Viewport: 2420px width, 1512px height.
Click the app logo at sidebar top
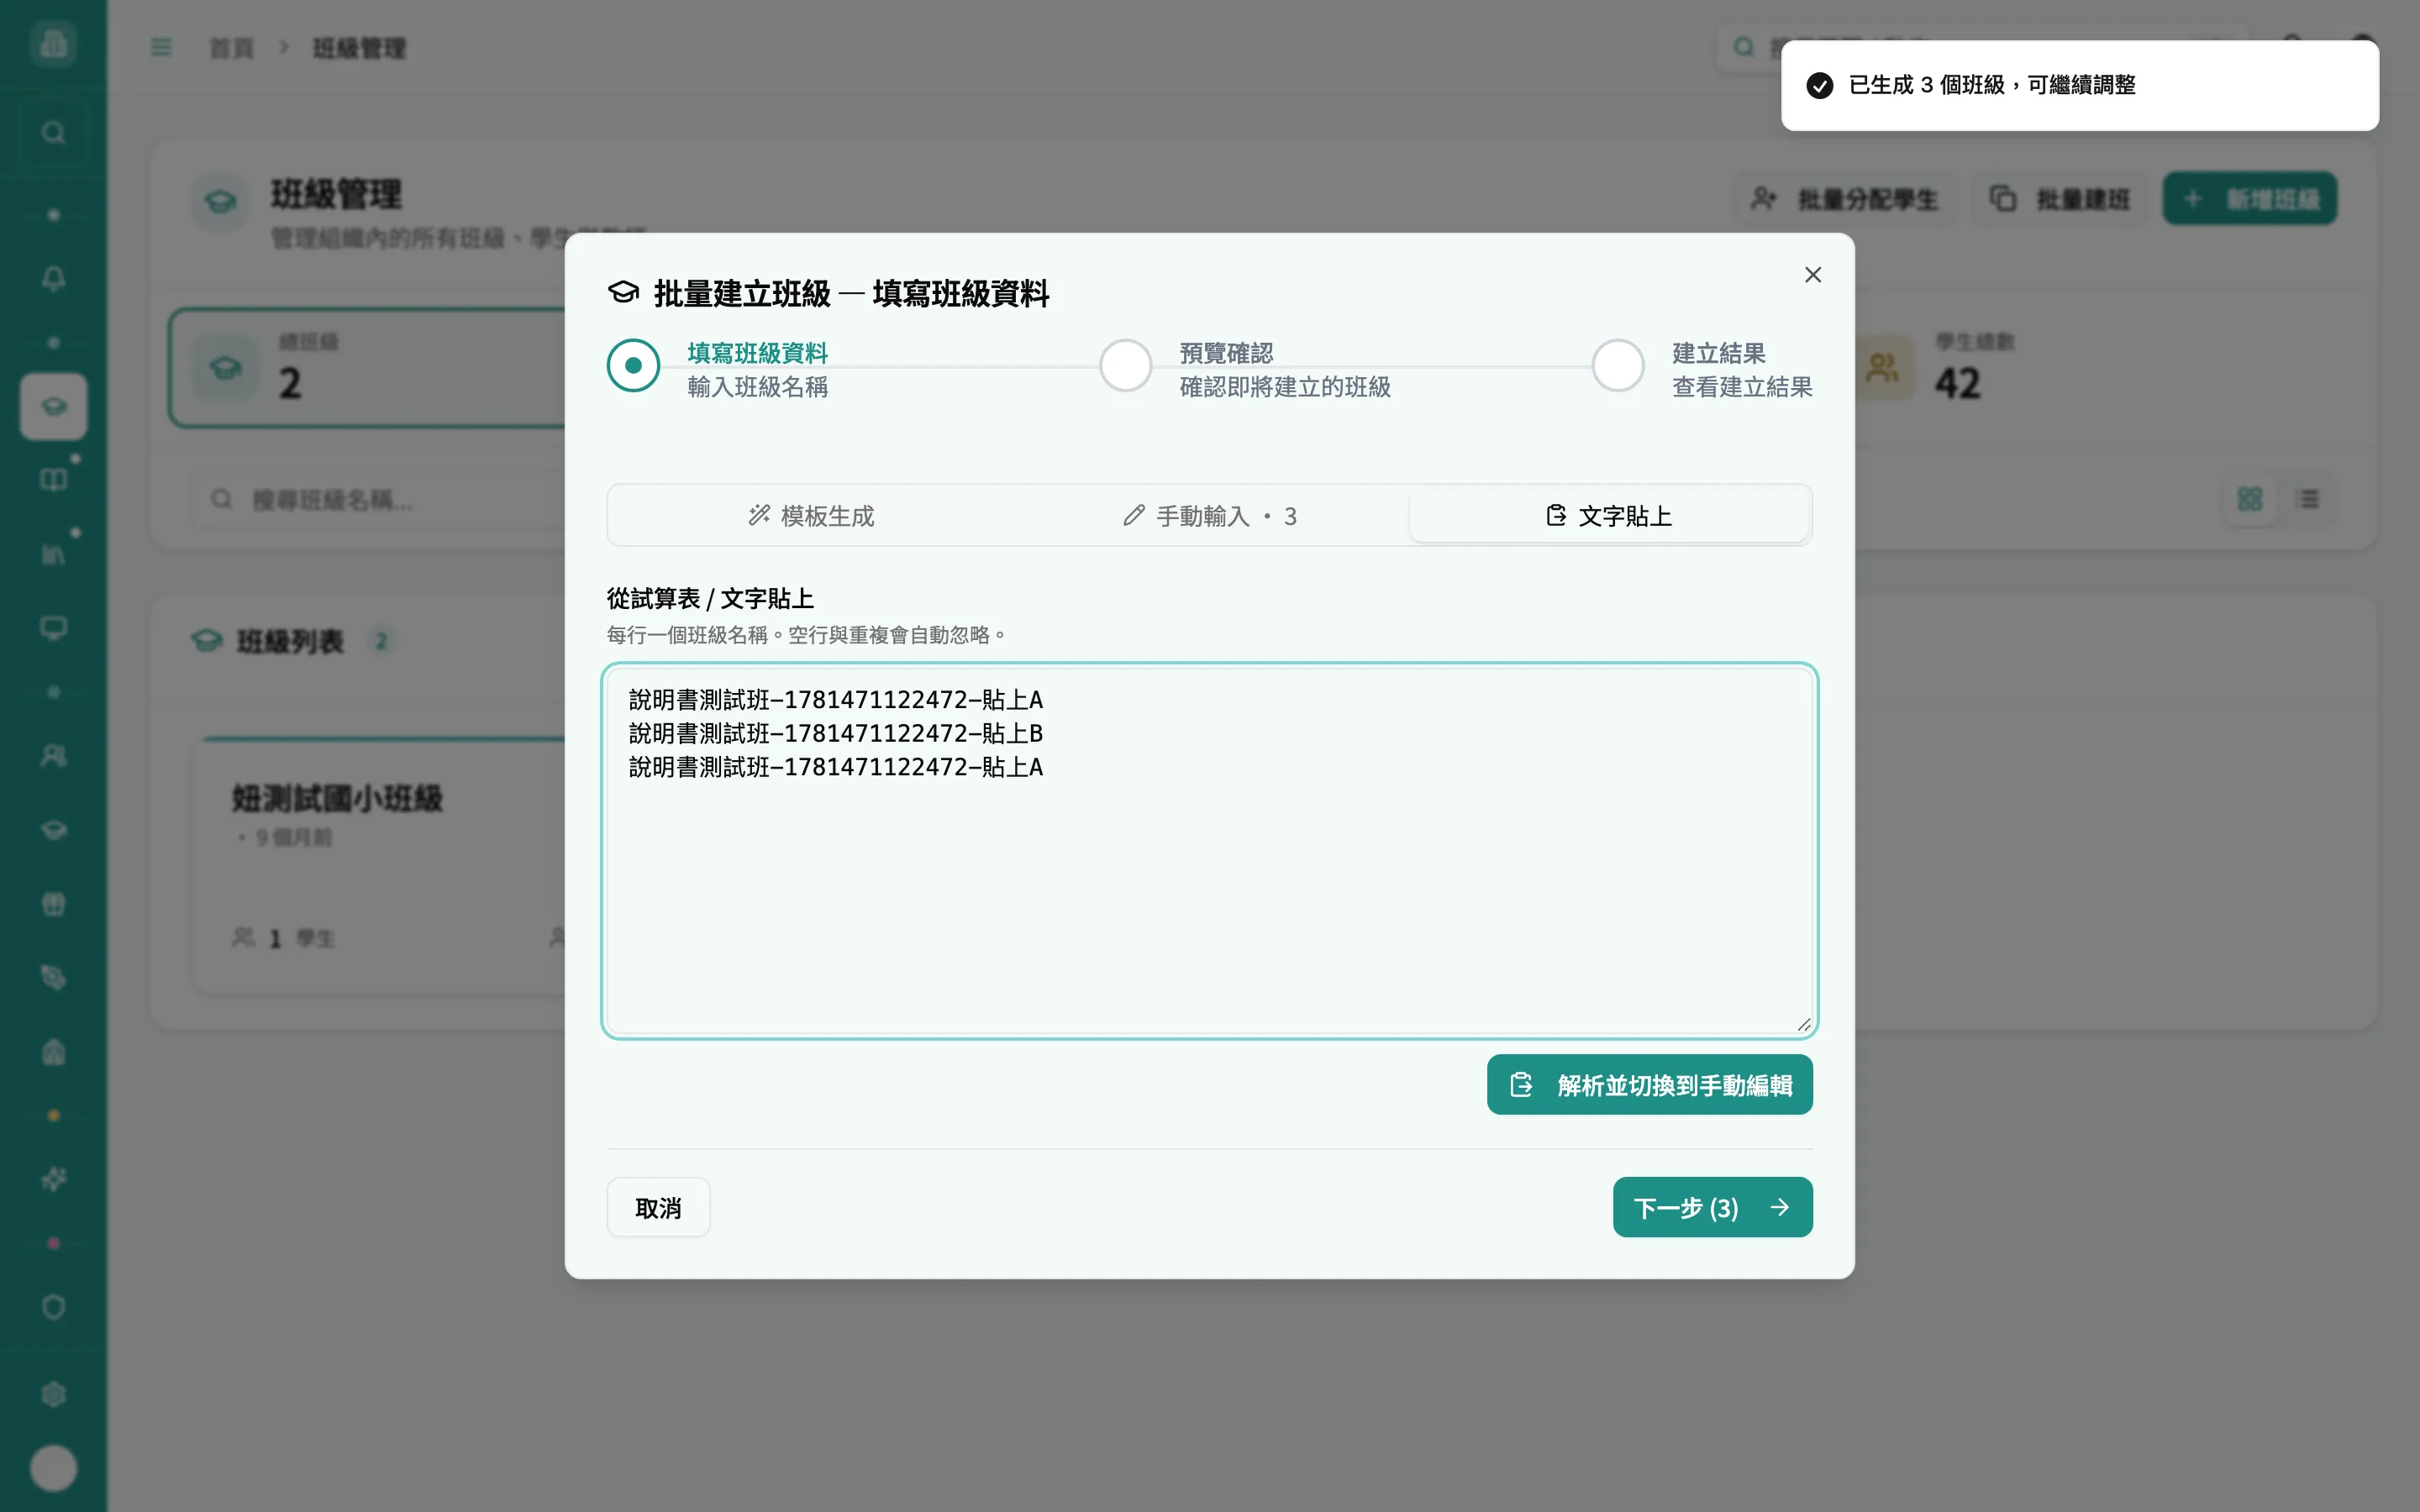(54, 43)
